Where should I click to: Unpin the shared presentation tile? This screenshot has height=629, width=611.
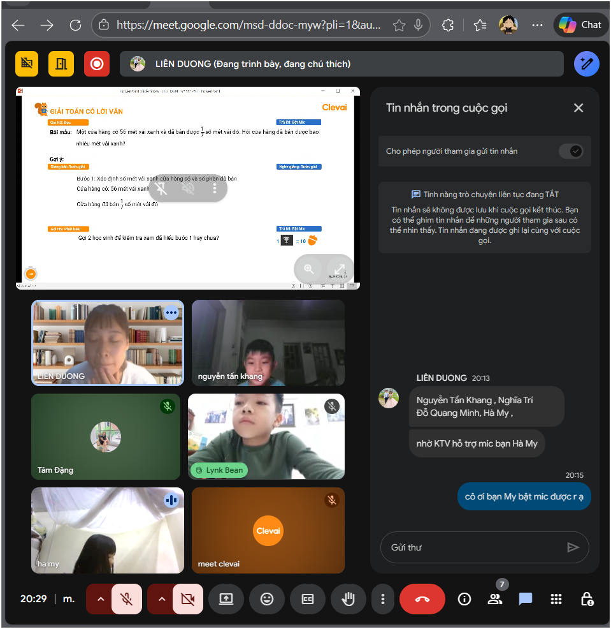pyautogui.click(x=161, y=188)
